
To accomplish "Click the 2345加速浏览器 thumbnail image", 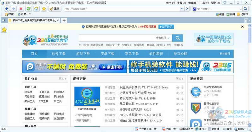I will coord(87,96).
